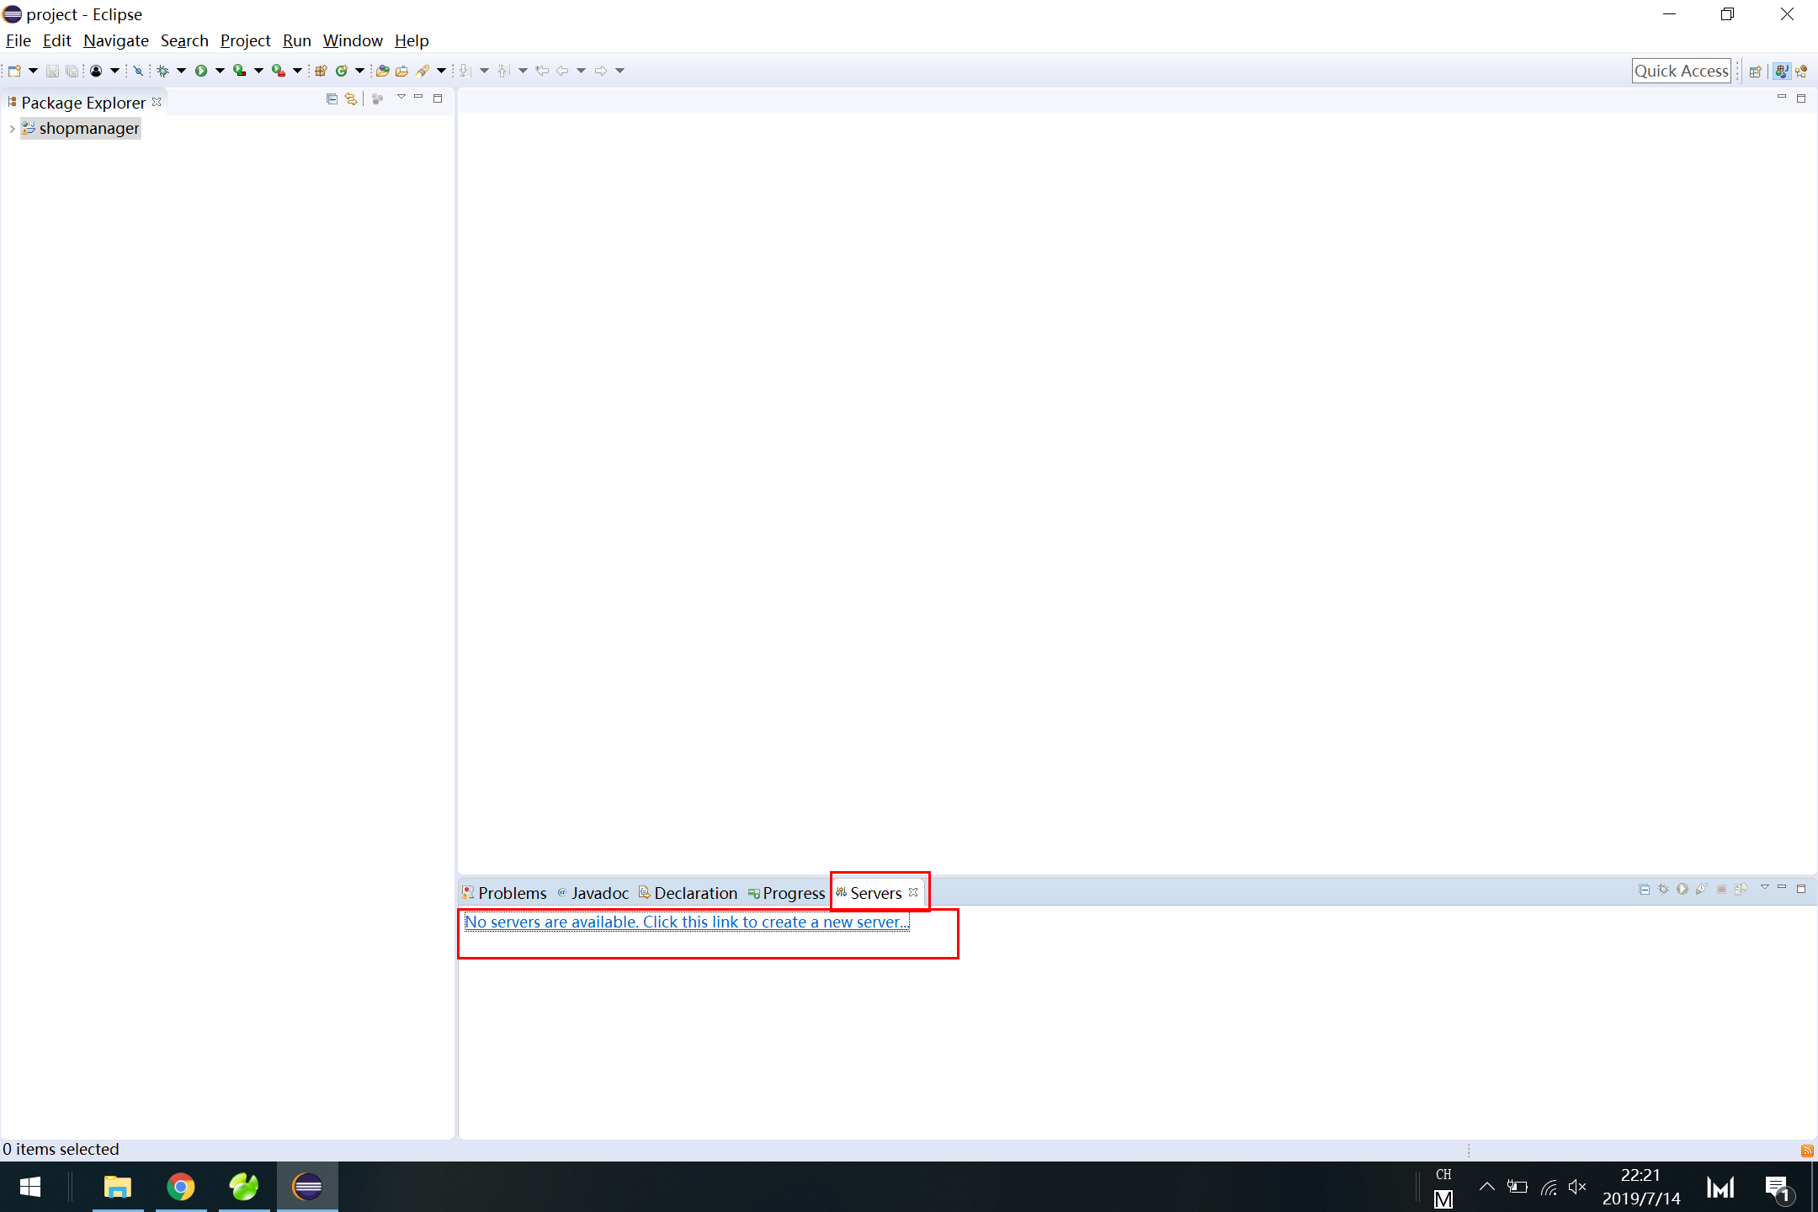
Task: Click the Open Perspective icon
Action: click(1755, 72)
